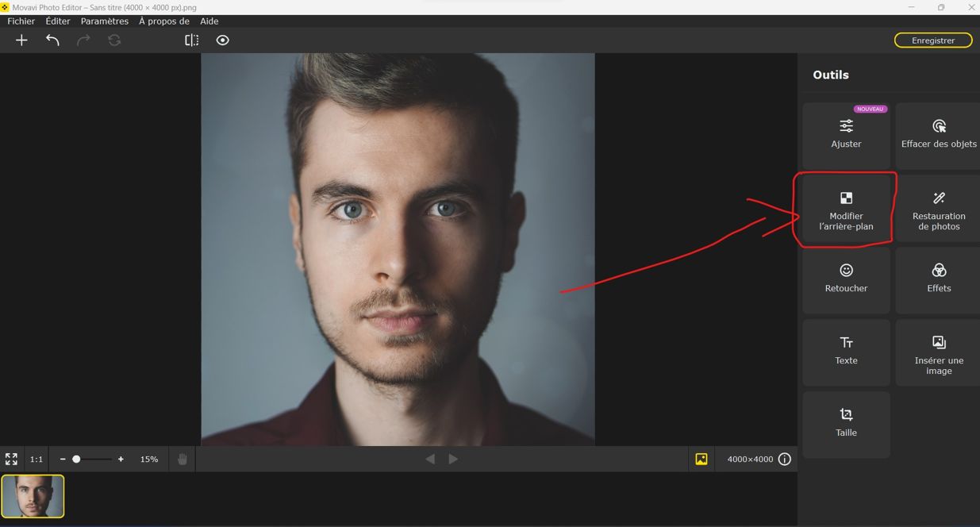Image resolution: width=980 pixels, height=527 pixels.
Task: Select the Texte tool
Action: (846, 352)
